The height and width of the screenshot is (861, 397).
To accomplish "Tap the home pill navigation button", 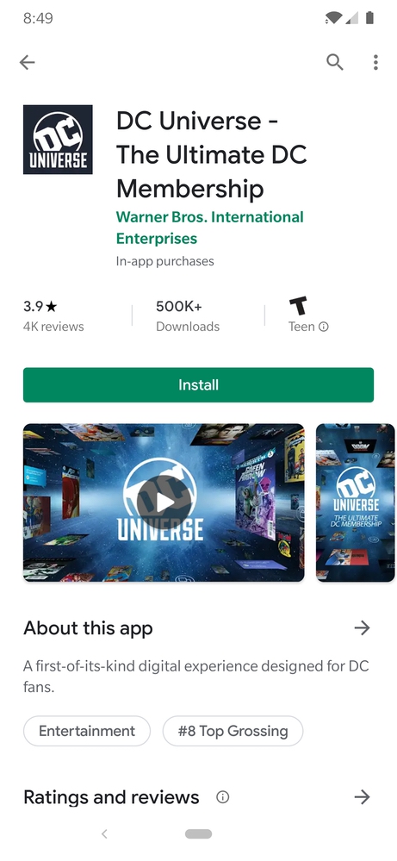I will [198, 833].
